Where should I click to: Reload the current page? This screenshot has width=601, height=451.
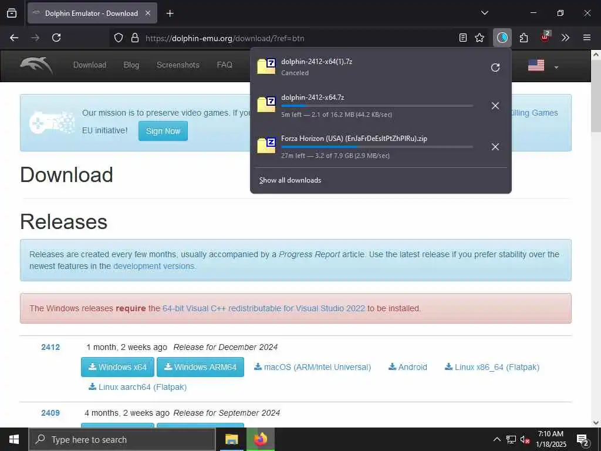(56, 38)
